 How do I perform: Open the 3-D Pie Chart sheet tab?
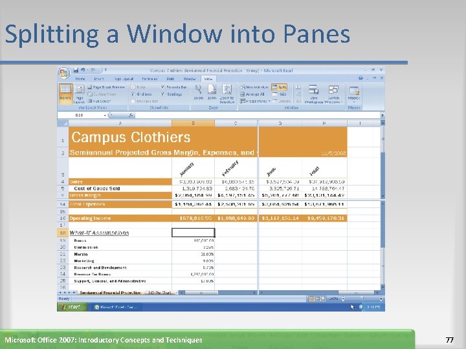click(x=160, y=293)
